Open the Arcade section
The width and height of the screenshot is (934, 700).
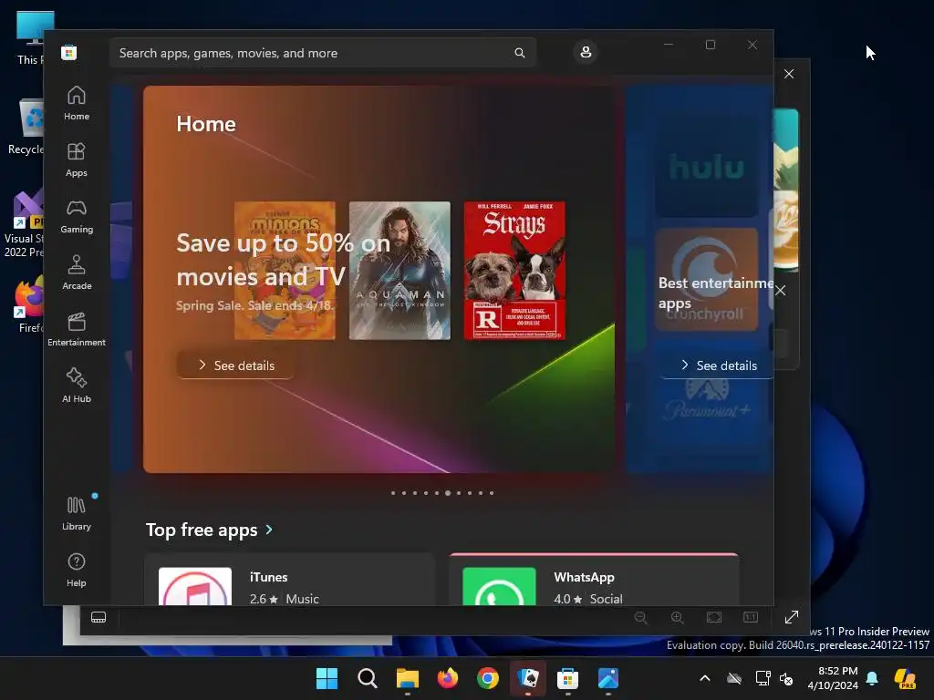pos(77,273)
